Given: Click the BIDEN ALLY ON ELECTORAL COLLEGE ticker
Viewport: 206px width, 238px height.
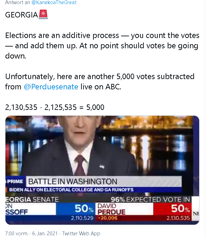Looking at the screenshot, I should click(71, 190).
